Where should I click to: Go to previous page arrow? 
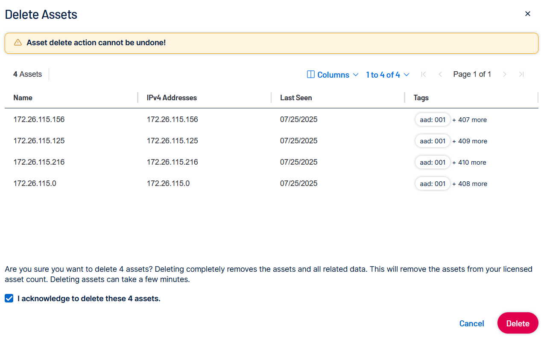click(x=440, y=75)
